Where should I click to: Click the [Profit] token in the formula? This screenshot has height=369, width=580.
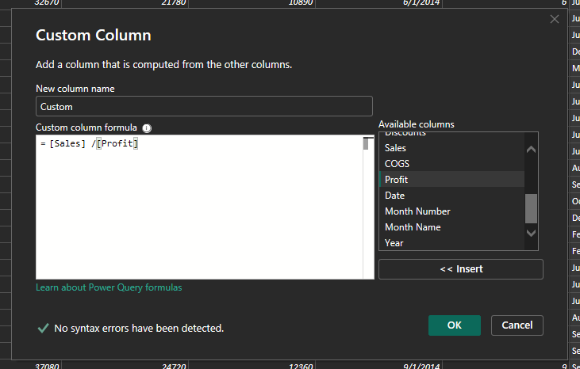coord(117,143)
